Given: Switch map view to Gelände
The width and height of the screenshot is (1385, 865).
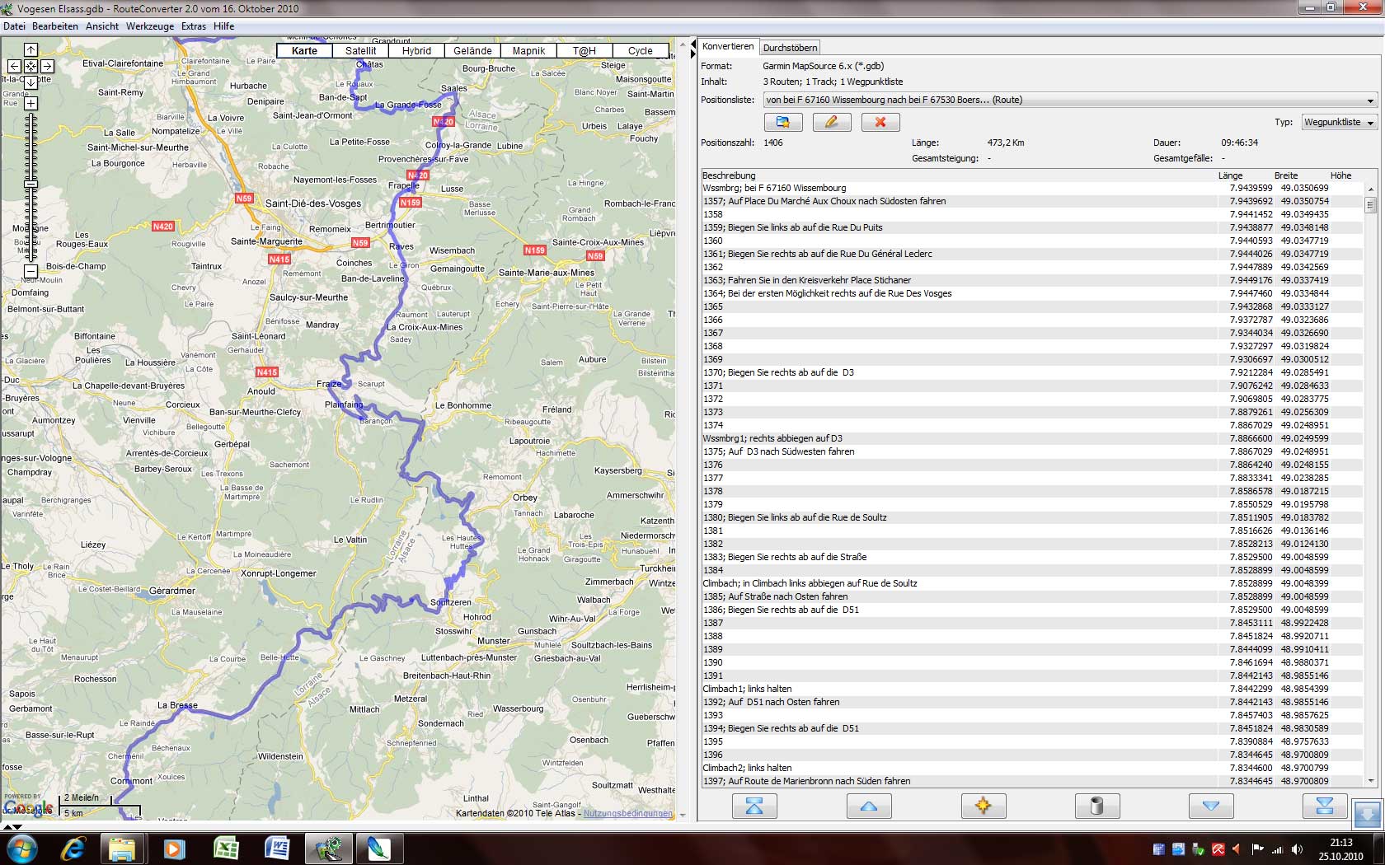Looking at the screenshot, I should 472,50.
